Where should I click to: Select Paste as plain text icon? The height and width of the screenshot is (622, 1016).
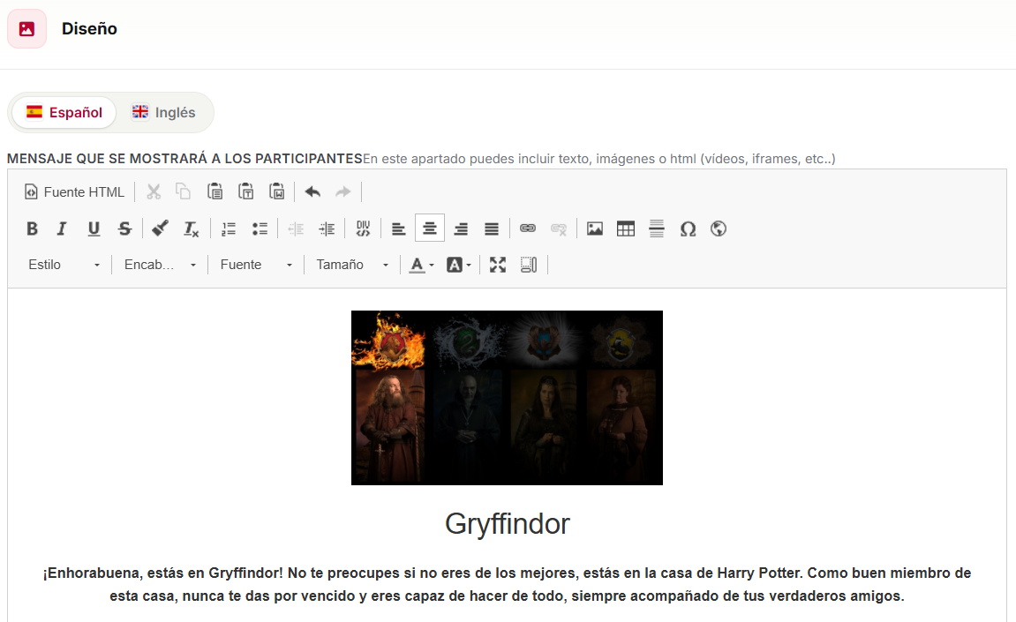[245, 191]
